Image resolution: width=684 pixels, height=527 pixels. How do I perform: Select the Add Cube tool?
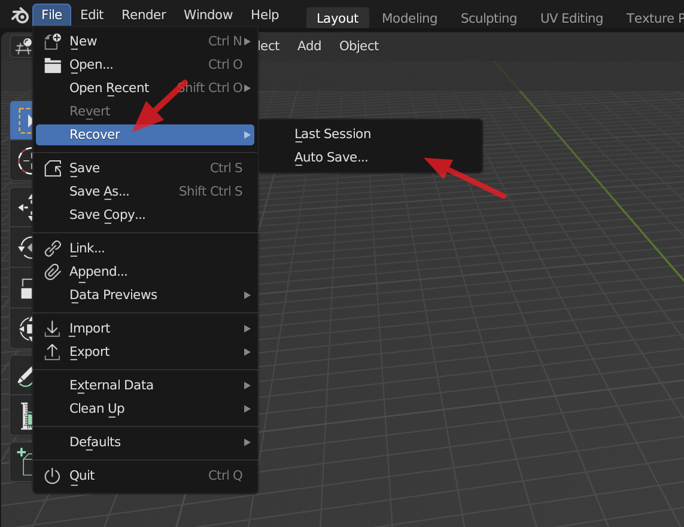(x=22, y=462)
